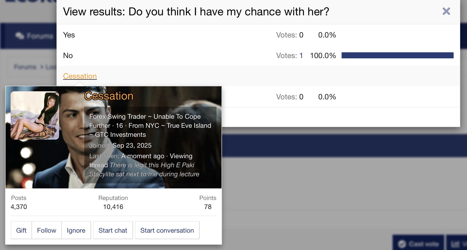Click the bar chart results icon
The height and width of the screenshot is (250, 467).
(455, 244)
